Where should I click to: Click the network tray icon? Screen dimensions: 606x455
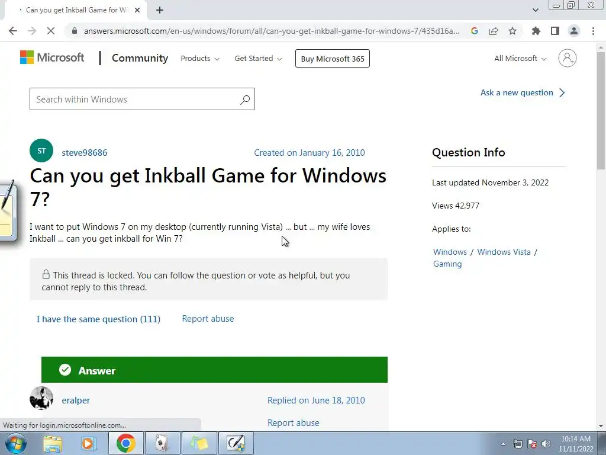(517, 444)
